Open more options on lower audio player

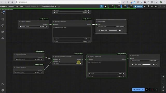click(x=157, y=65)
